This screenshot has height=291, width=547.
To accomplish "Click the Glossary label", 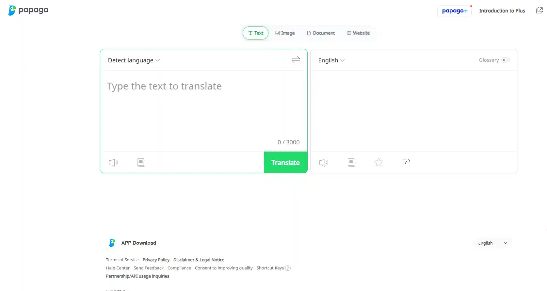I will click(489, 60).
